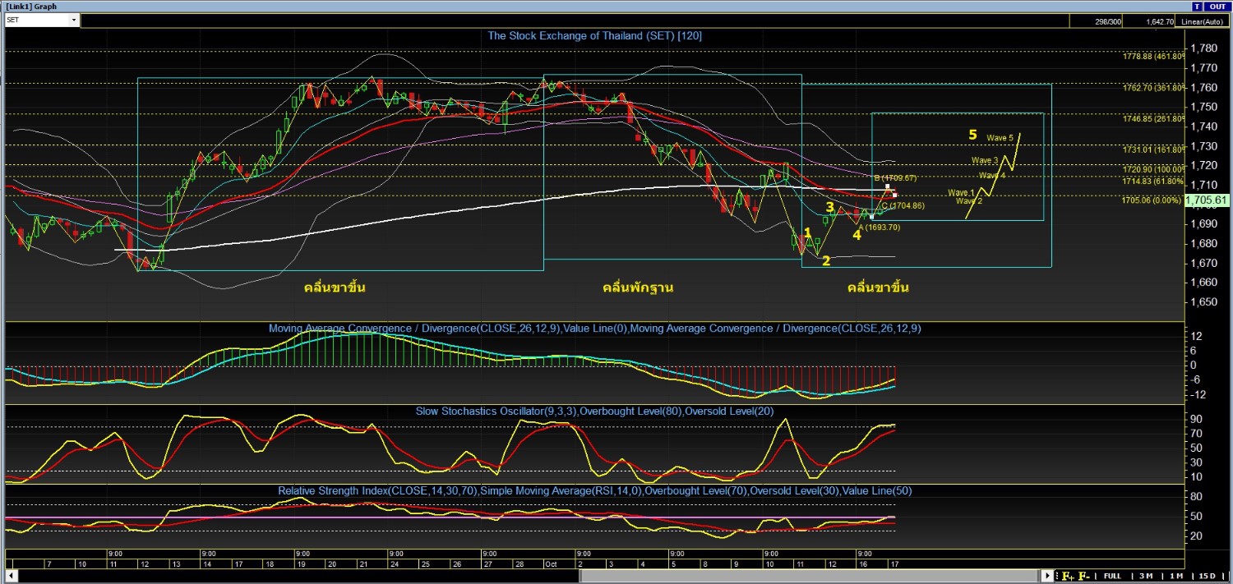Click the Wave 1 annotation label
1233x584 pixels.
click(x=961, y=192)
